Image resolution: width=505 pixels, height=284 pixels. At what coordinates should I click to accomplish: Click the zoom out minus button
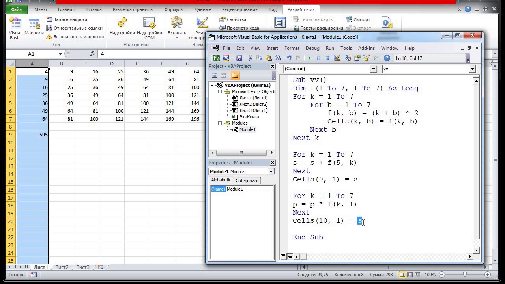pos(442,275)
